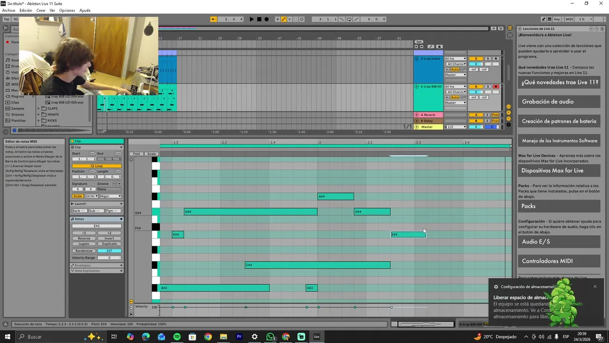Click the Legato button
The width and height of the screenshot is (609, 343).
pyautogui.click(x=84, y=244)
